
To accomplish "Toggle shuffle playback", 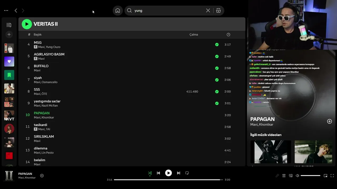I will pyautogui.click(x=150, y=173).
